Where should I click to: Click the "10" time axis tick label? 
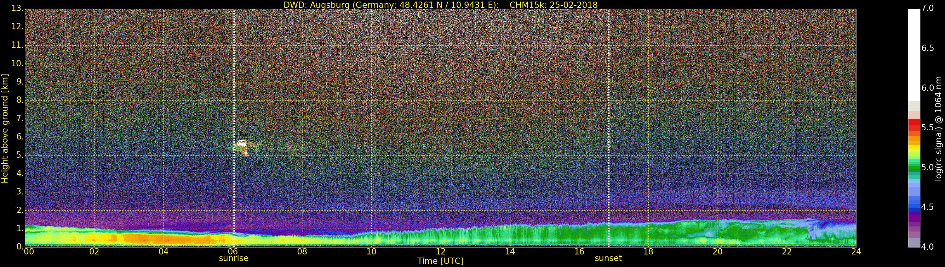[371, 251]
